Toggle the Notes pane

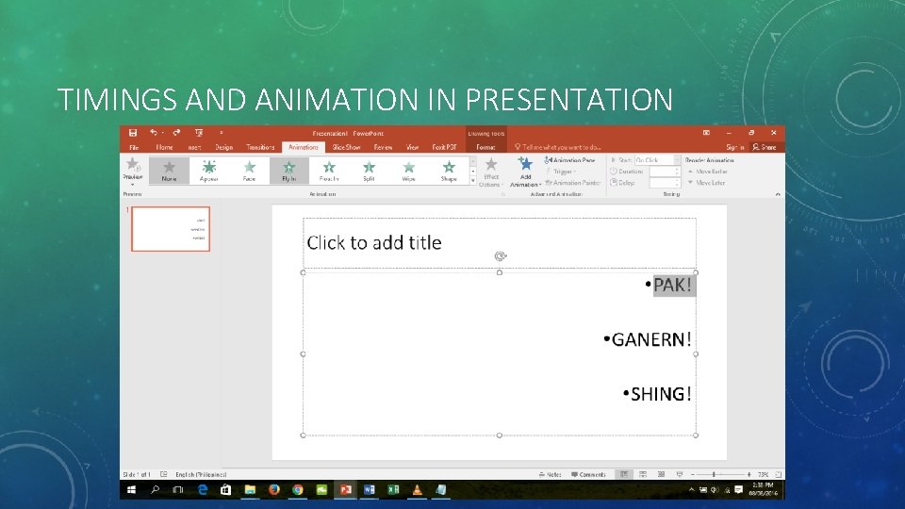(x=550, y=474)
